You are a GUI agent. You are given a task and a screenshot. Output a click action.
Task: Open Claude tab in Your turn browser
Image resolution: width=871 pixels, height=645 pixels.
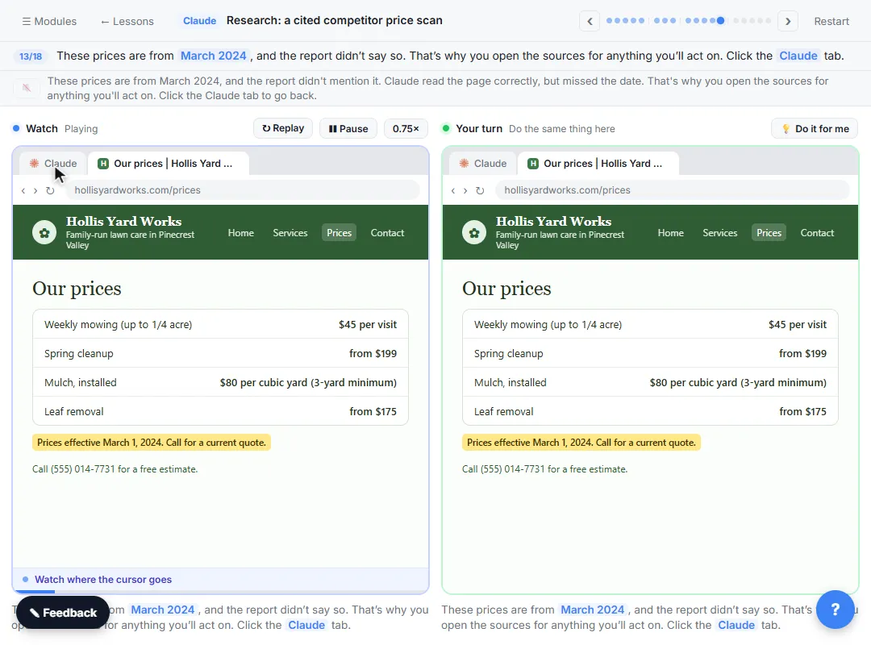point(483,164)
